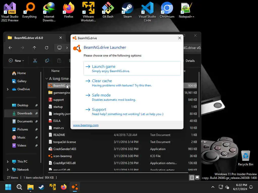Image resolution: width=258 pixels, height=193 pixels.
Task: Switch to BeamNG.drive on the taskbar
Action: (x=75, y=187)
